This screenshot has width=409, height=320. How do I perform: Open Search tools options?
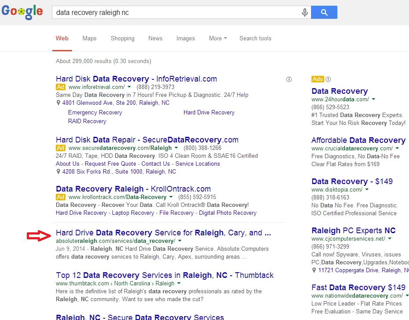pyautogui.click(x=255, y=38)
